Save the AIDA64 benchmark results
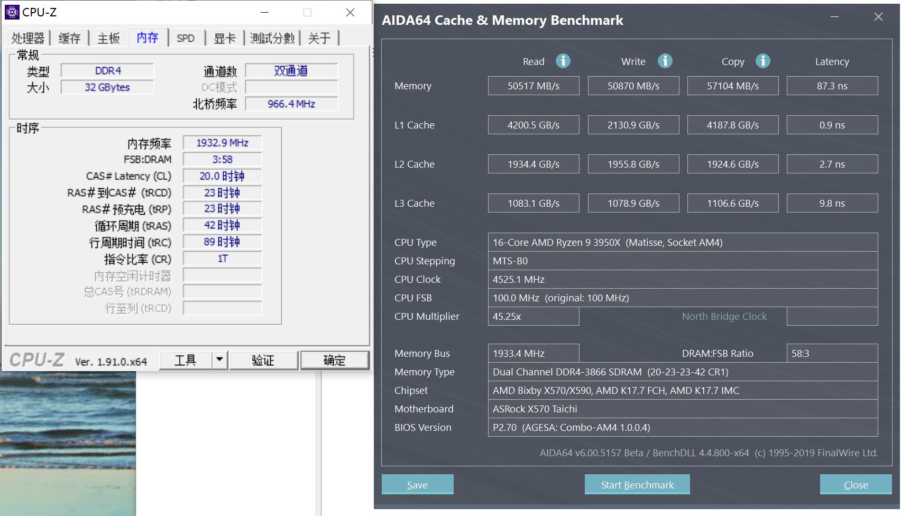 click(x=417, y=484)
